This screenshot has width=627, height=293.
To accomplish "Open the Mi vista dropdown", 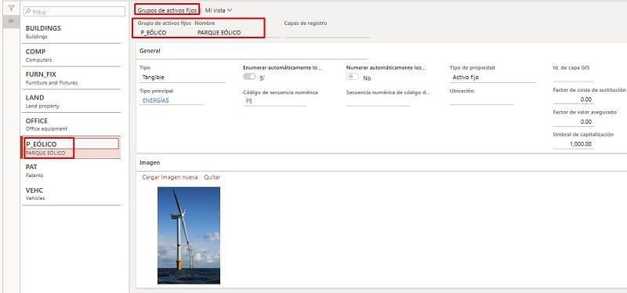I will point(219,9).
